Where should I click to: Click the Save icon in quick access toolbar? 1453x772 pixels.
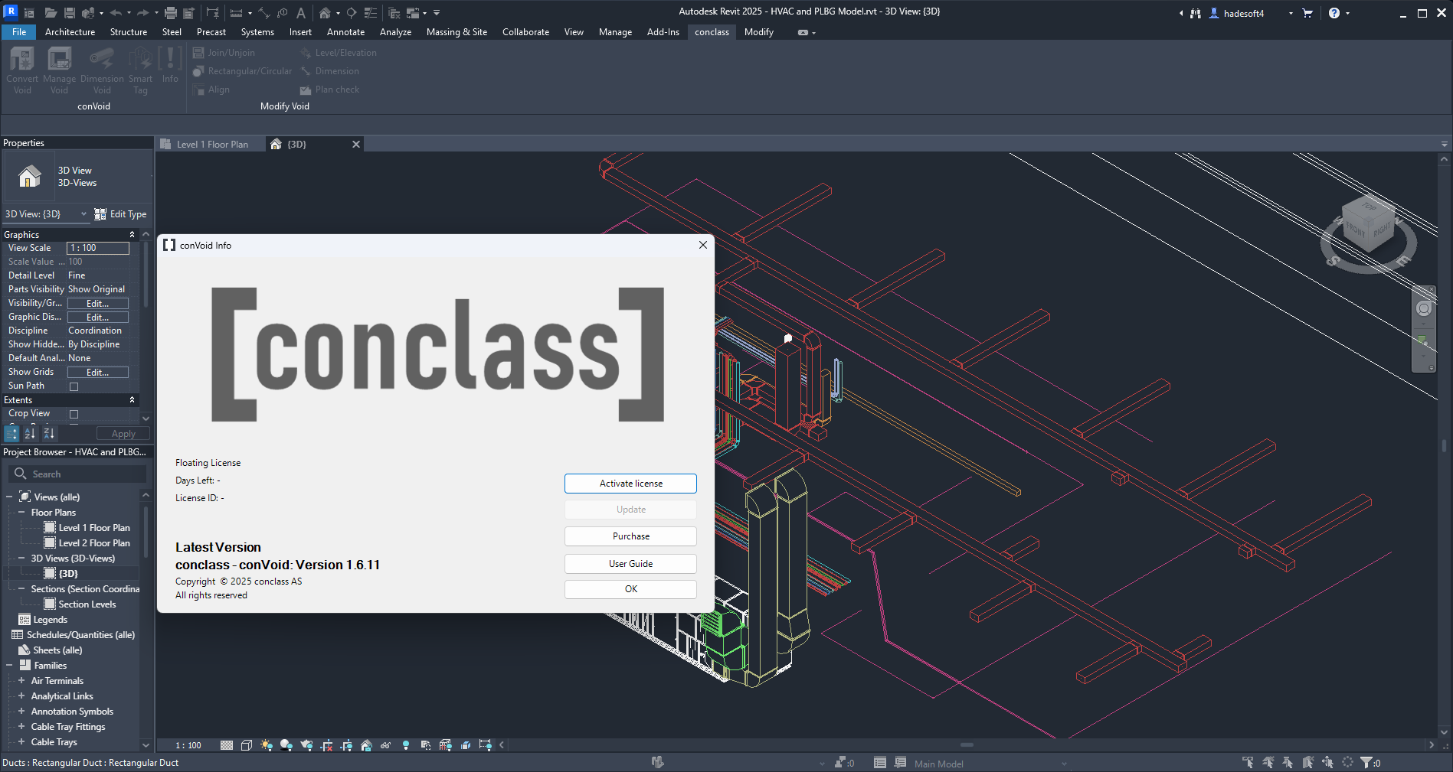click(x=69, y=13)
